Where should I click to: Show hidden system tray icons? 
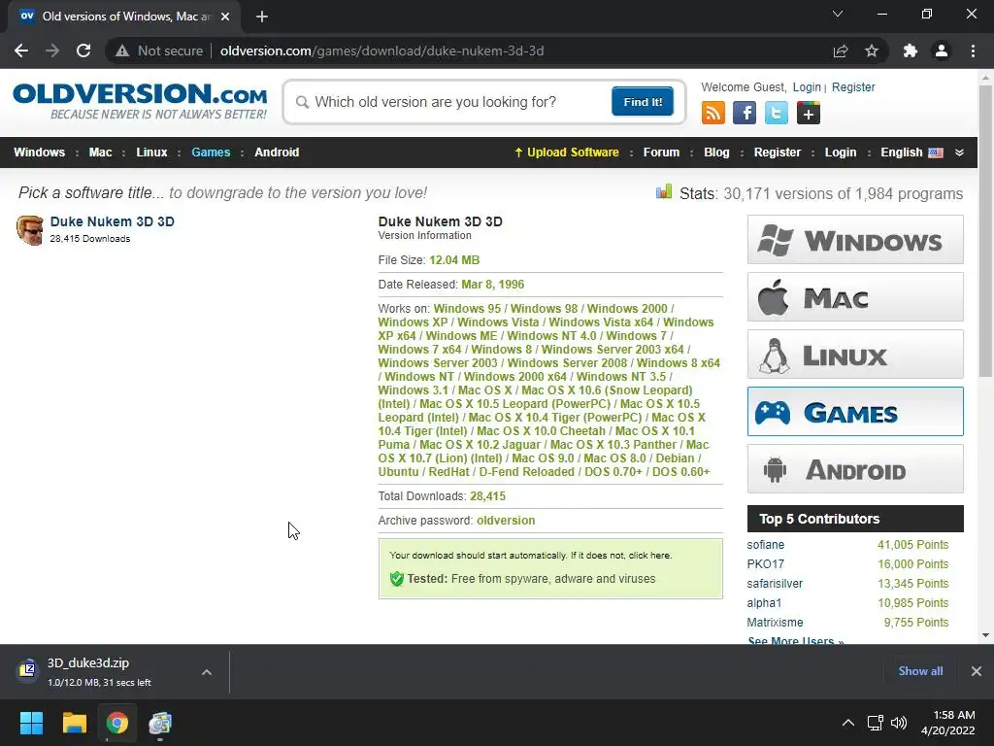point(847,723)
